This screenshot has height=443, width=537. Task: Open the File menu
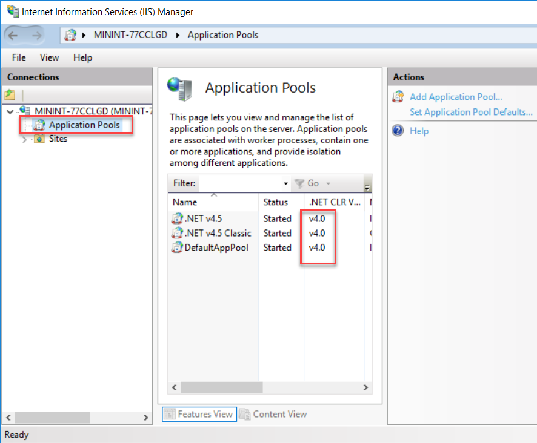point(19,57)
